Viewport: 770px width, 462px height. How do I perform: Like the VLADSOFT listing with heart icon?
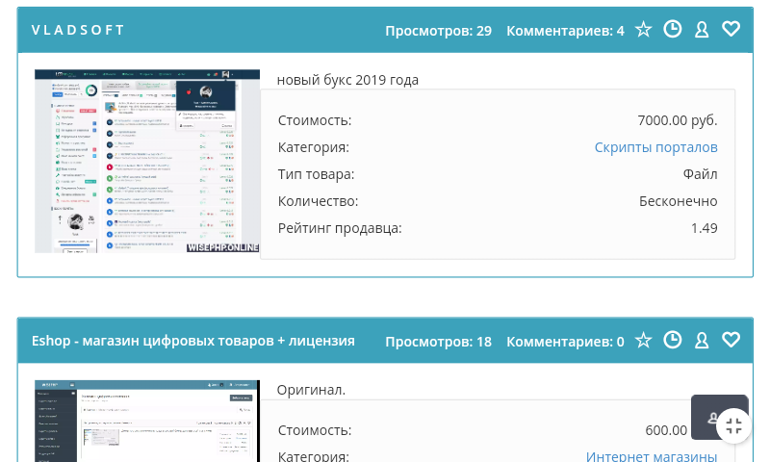(731, 30)
